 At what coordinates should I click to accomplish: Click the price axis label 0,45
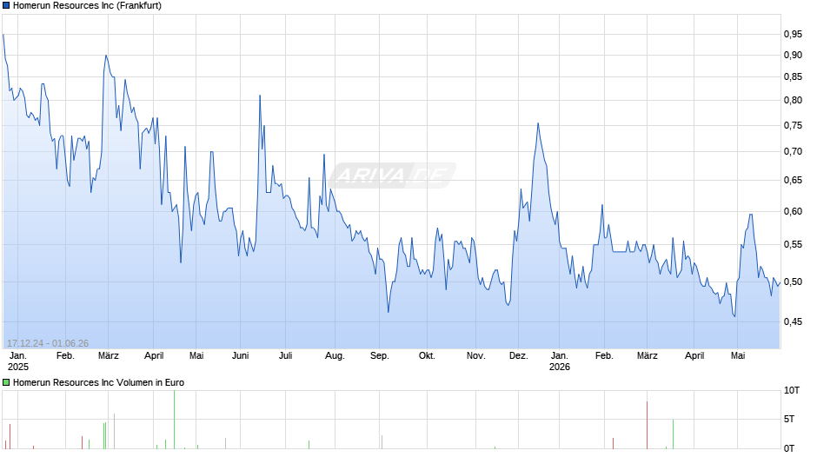(793, 322)
